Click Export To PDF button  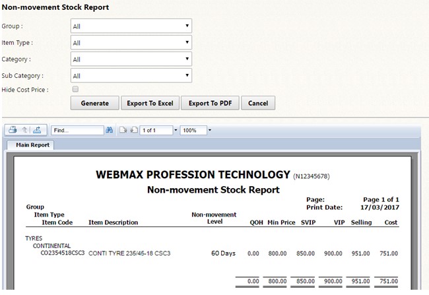coord(210,103)
